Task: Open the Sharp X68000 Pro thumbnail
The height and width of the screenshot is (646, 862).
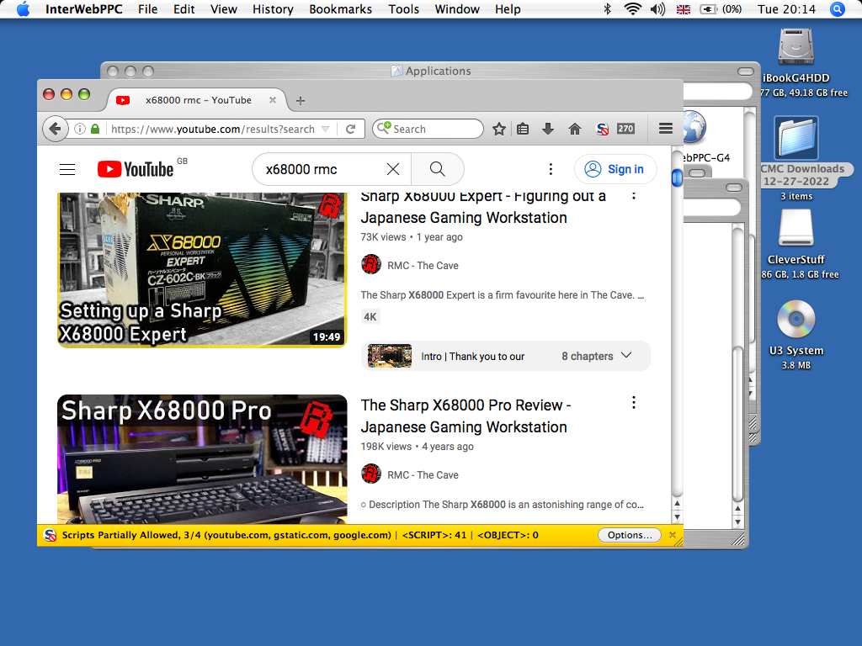Action: pyautogui.click(x=202, y=458)
